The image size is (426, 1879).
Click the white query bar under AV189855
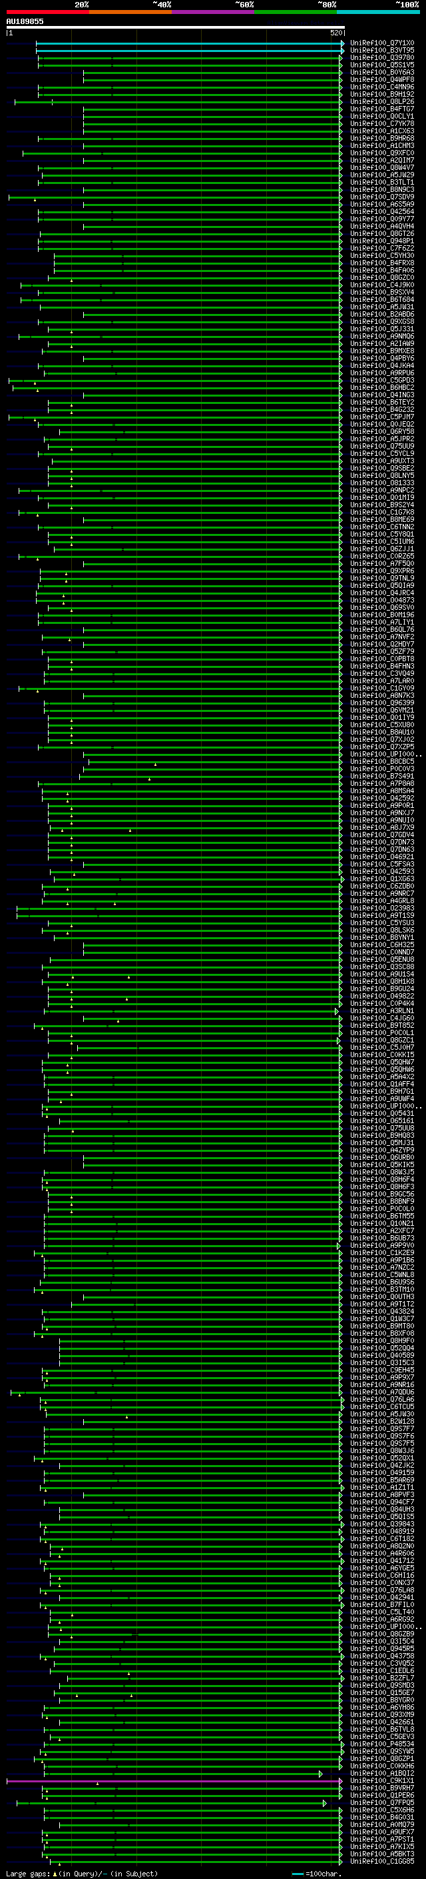(x=176, y=27)
